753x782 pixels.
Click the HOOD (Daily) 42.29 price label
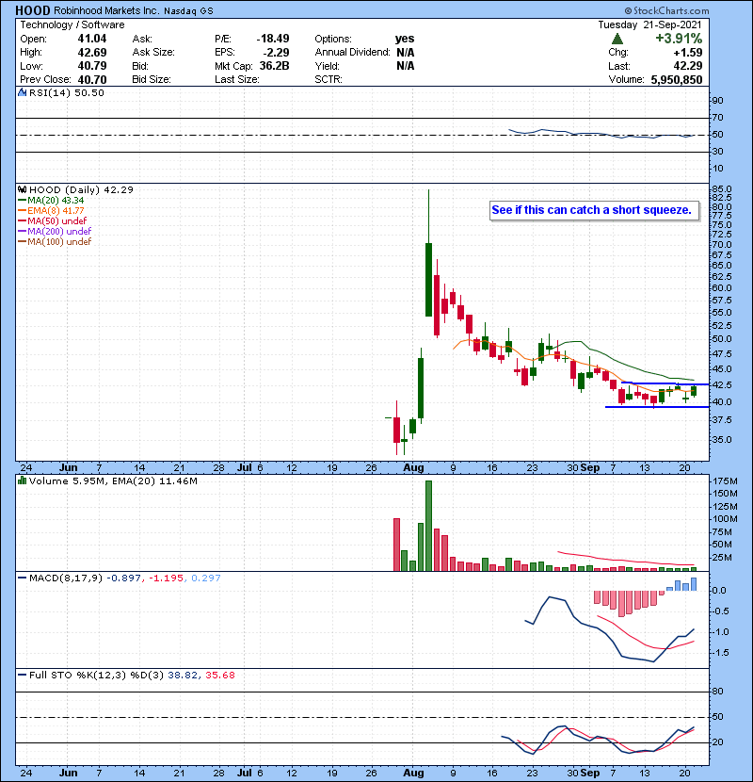point(81,189)
